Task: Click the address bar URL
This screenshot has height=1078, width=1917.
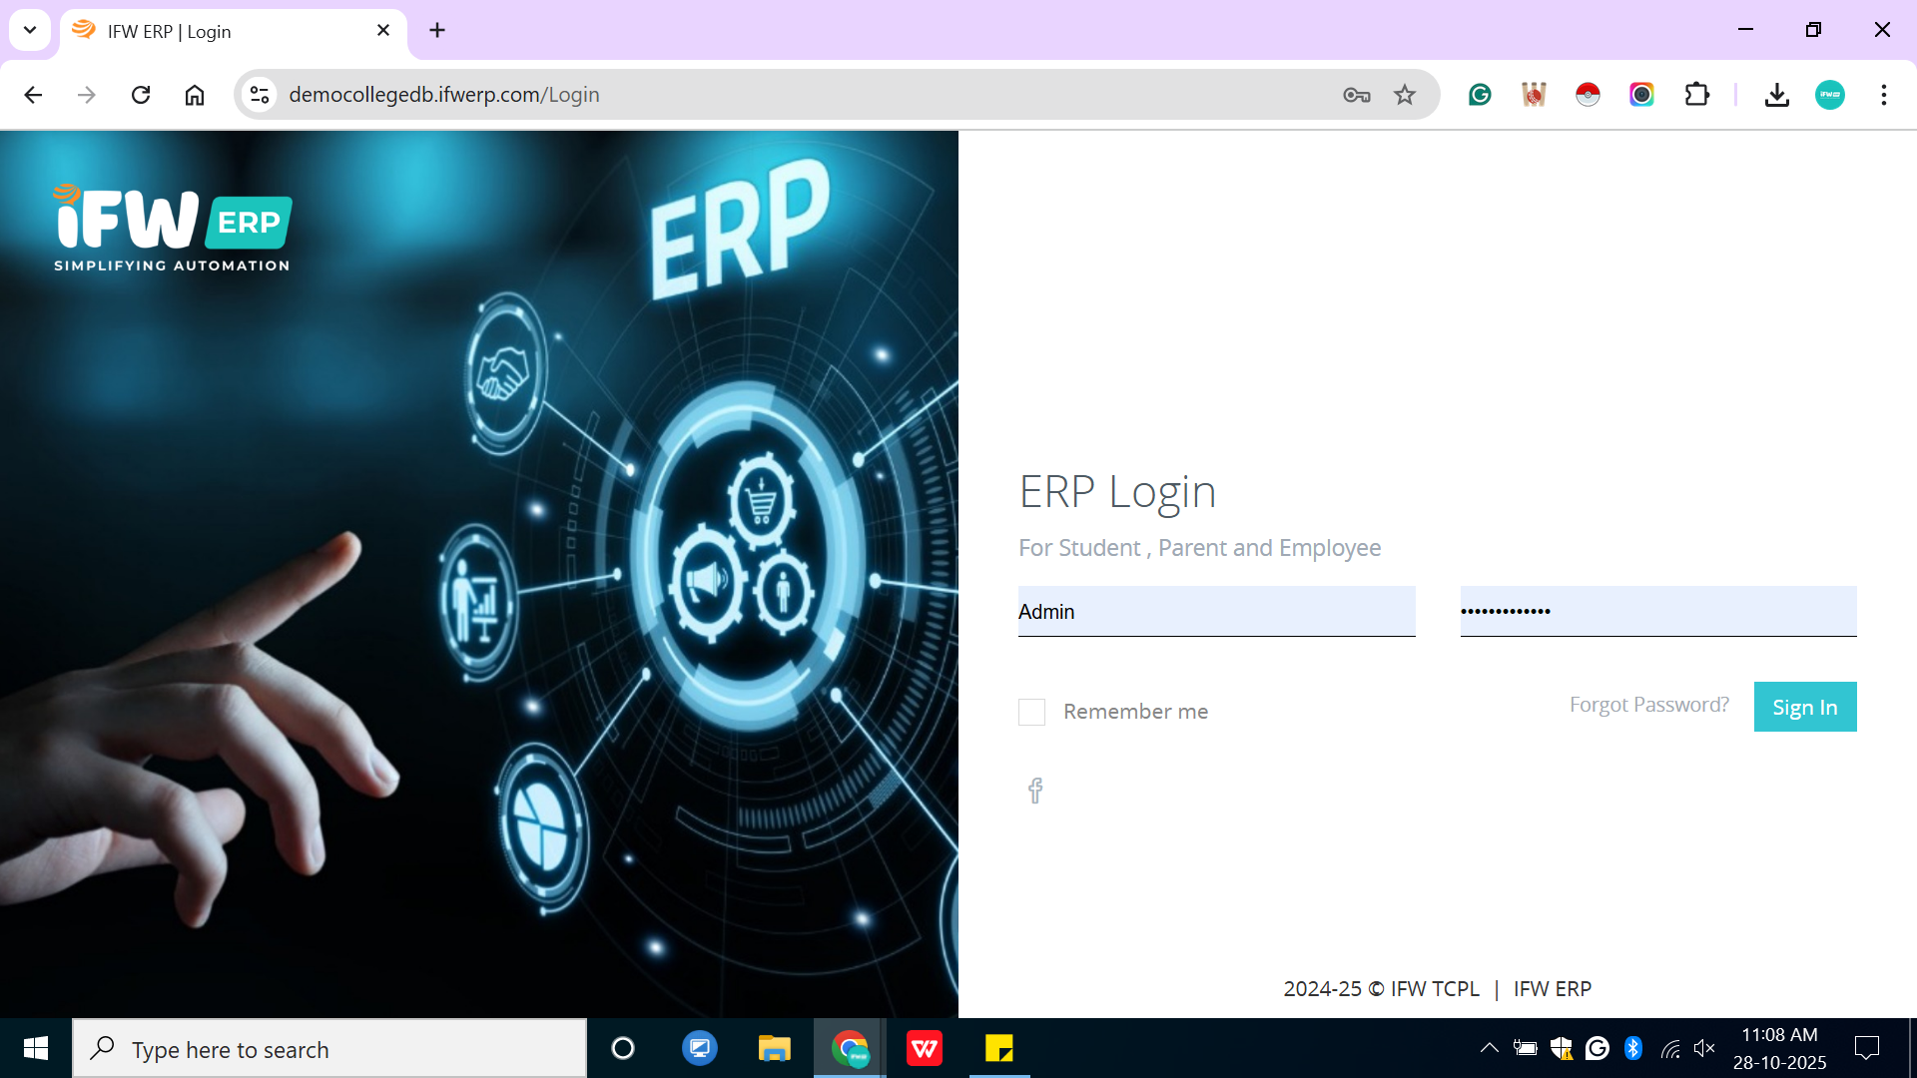Action: tap(444, 95)
